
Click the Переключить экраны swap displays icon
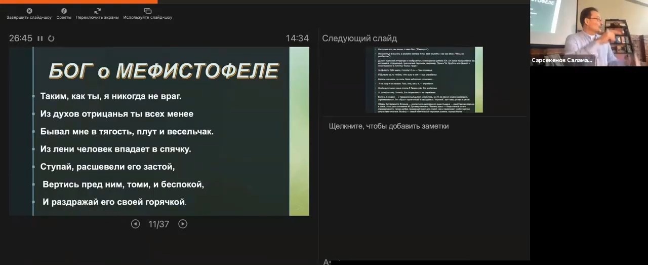(97, 11)
